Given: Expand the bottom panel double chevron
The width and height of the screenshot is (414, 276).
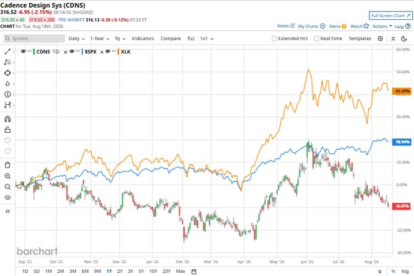Looking at the screenshot, I should tap(380, 272).
